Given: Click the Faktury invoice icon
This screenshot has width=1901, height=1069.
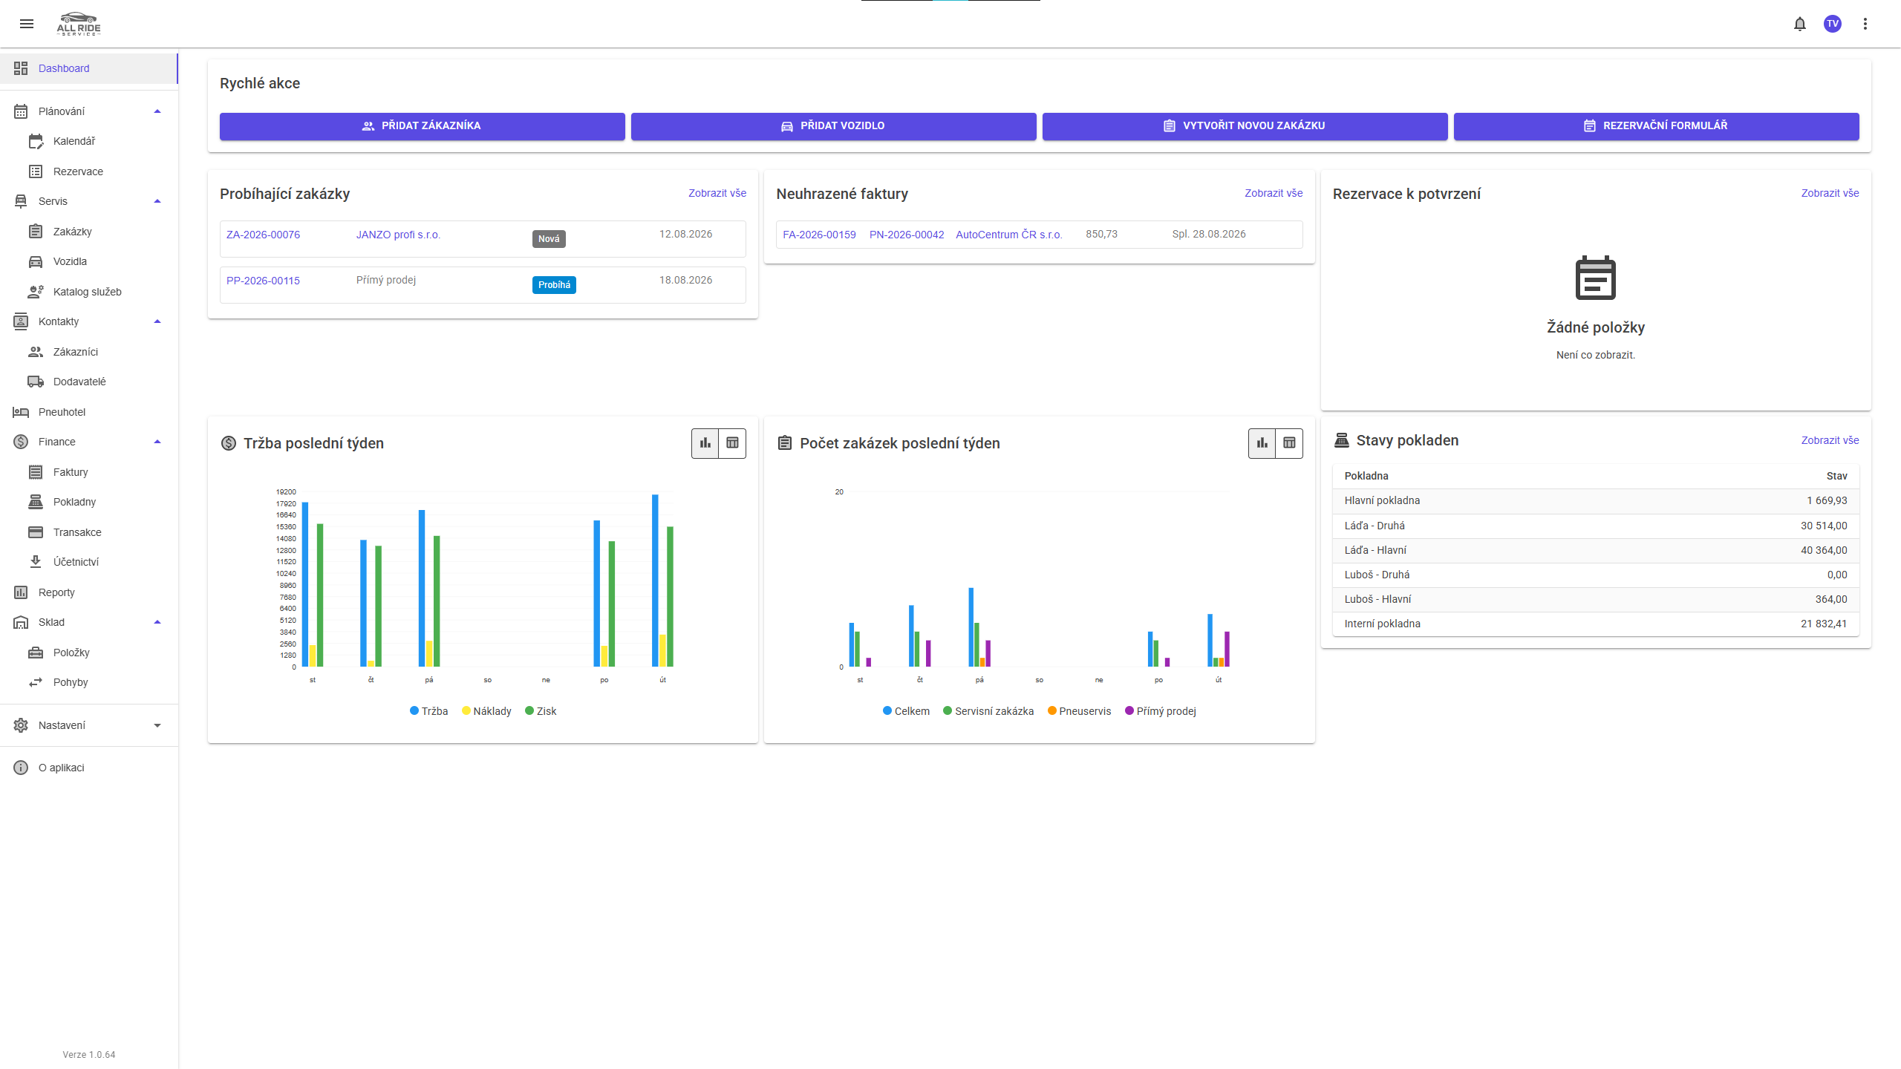Looking at the screenshot, I should pyautogui.click(x=36, y=472).
